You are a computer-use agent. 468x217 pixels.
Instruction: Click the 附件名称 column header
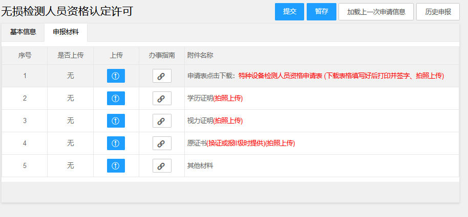click(x=200, y=55)
